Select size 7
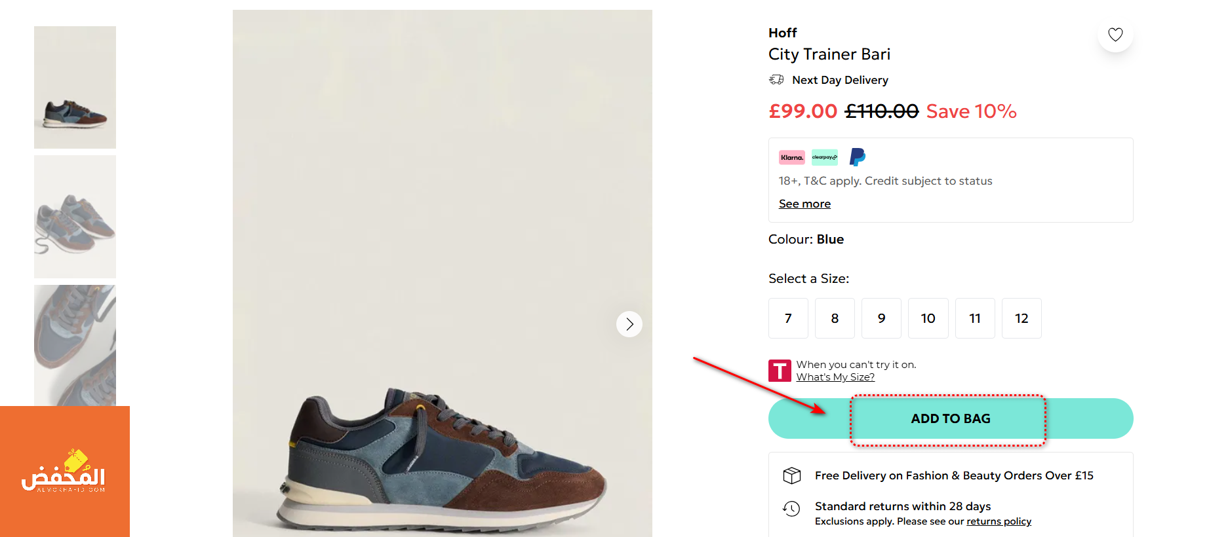Viewport: 1209px width, 537px height. [788, 318]
